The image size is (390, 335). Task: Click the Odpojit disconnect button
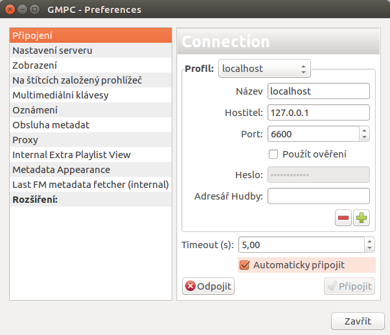[x=208, y=286]
